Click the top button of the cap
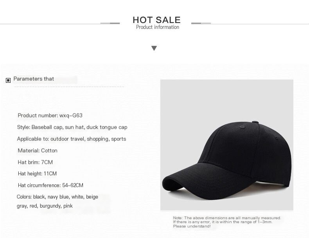The height and width of the screenshot is (238, 309). click(255, 123)
